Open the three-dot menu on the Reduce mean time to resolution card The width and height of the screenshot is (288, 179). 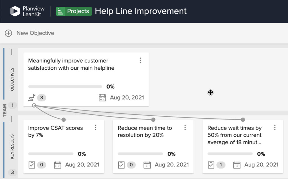point(185,127)
